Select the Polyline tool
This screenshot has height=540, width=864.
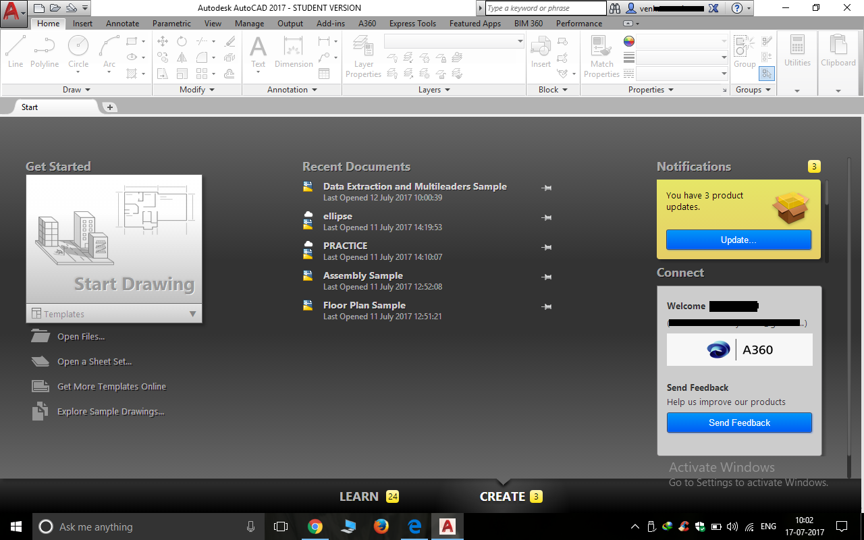(45, 51)
